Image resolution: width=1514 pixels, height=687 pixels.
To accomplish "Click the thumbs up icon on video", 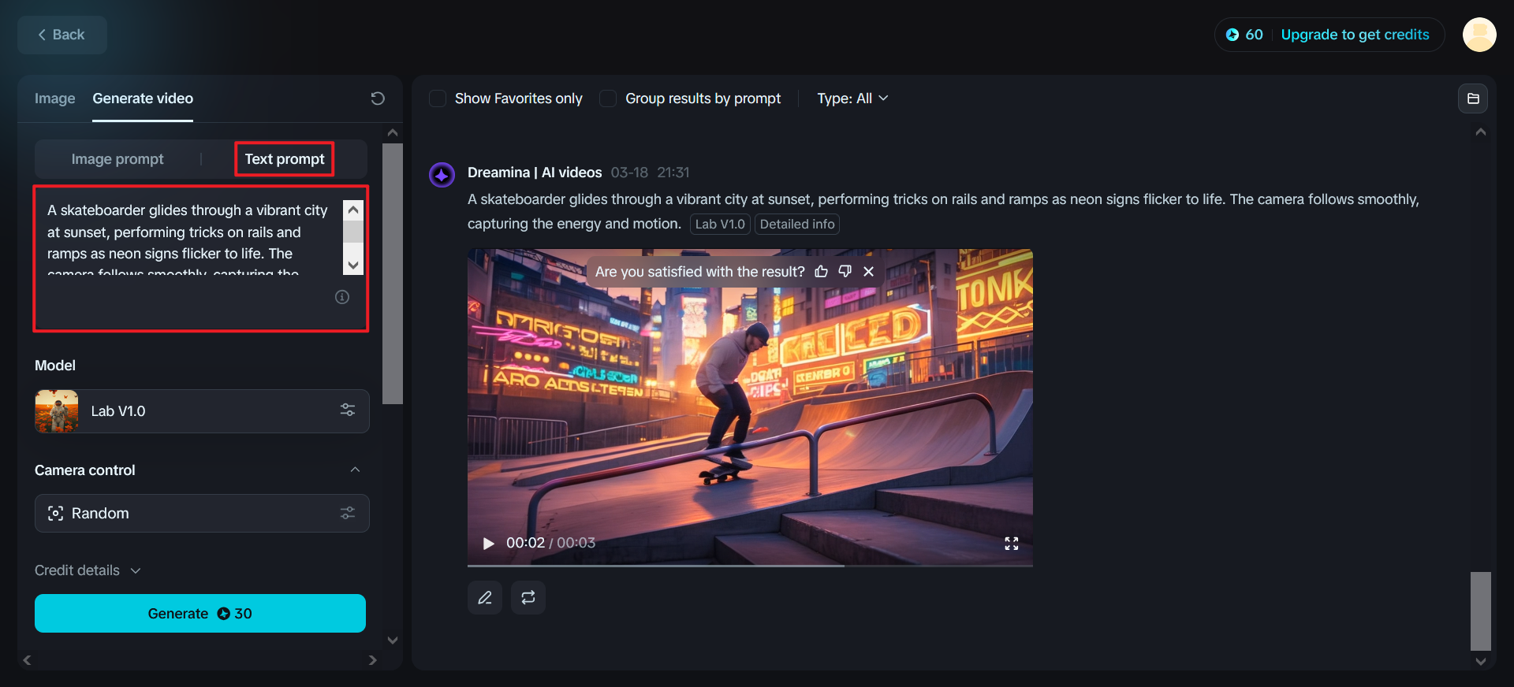I will pyautogui.click(x=821, y=272).
